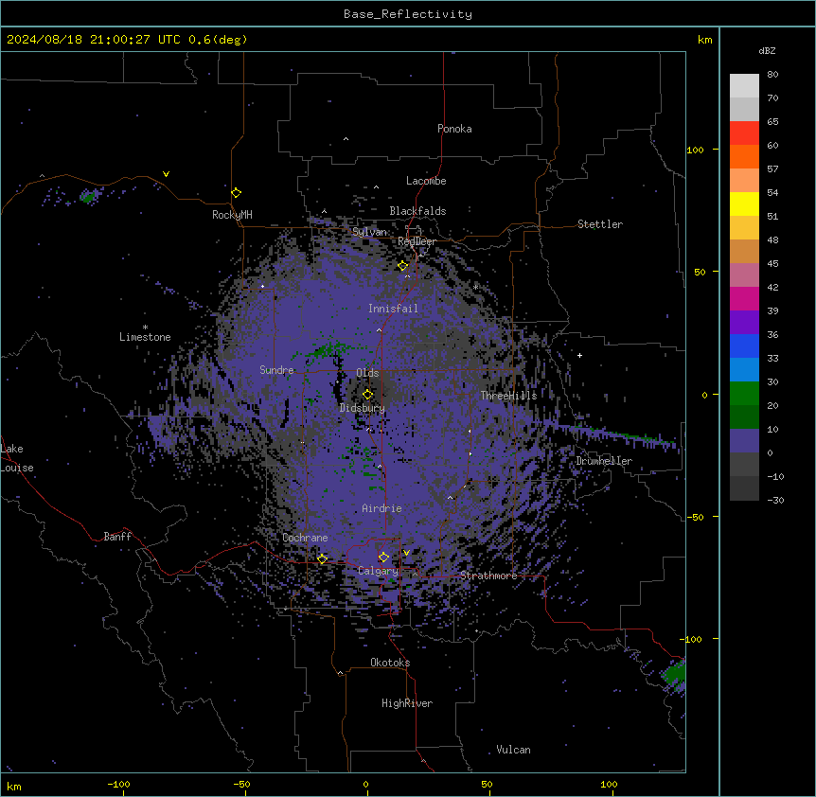Click the Ponoka city label
The image size is (816, 797).
454,129
